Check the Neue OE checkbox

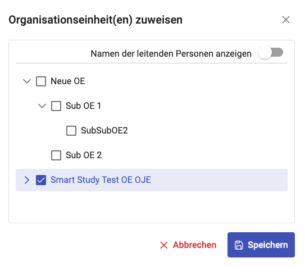(41, 81)
